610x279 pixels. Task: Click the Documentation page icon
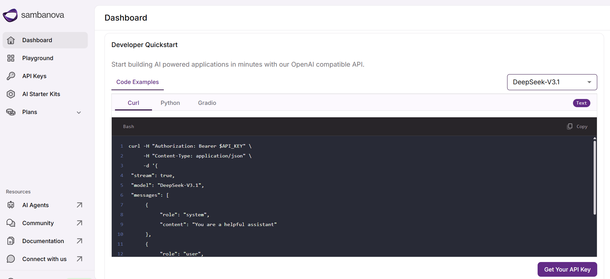click(11, 241)
